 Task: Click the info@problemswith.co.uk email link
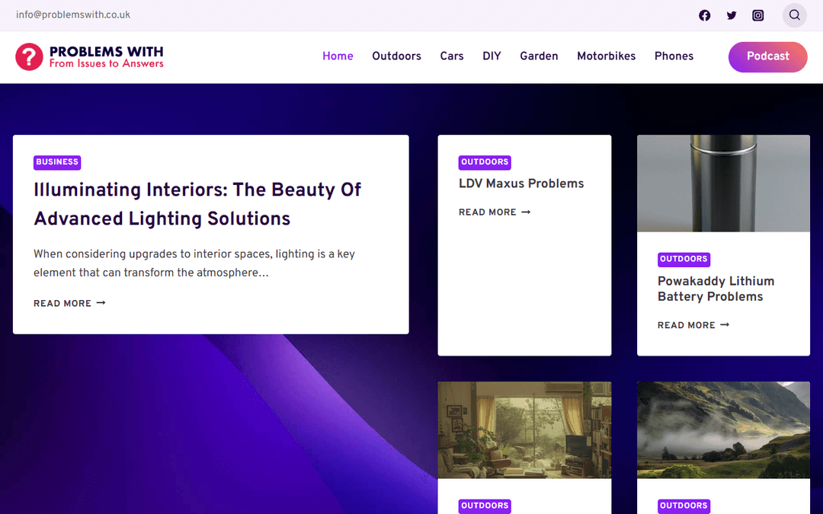click(73, 14)
